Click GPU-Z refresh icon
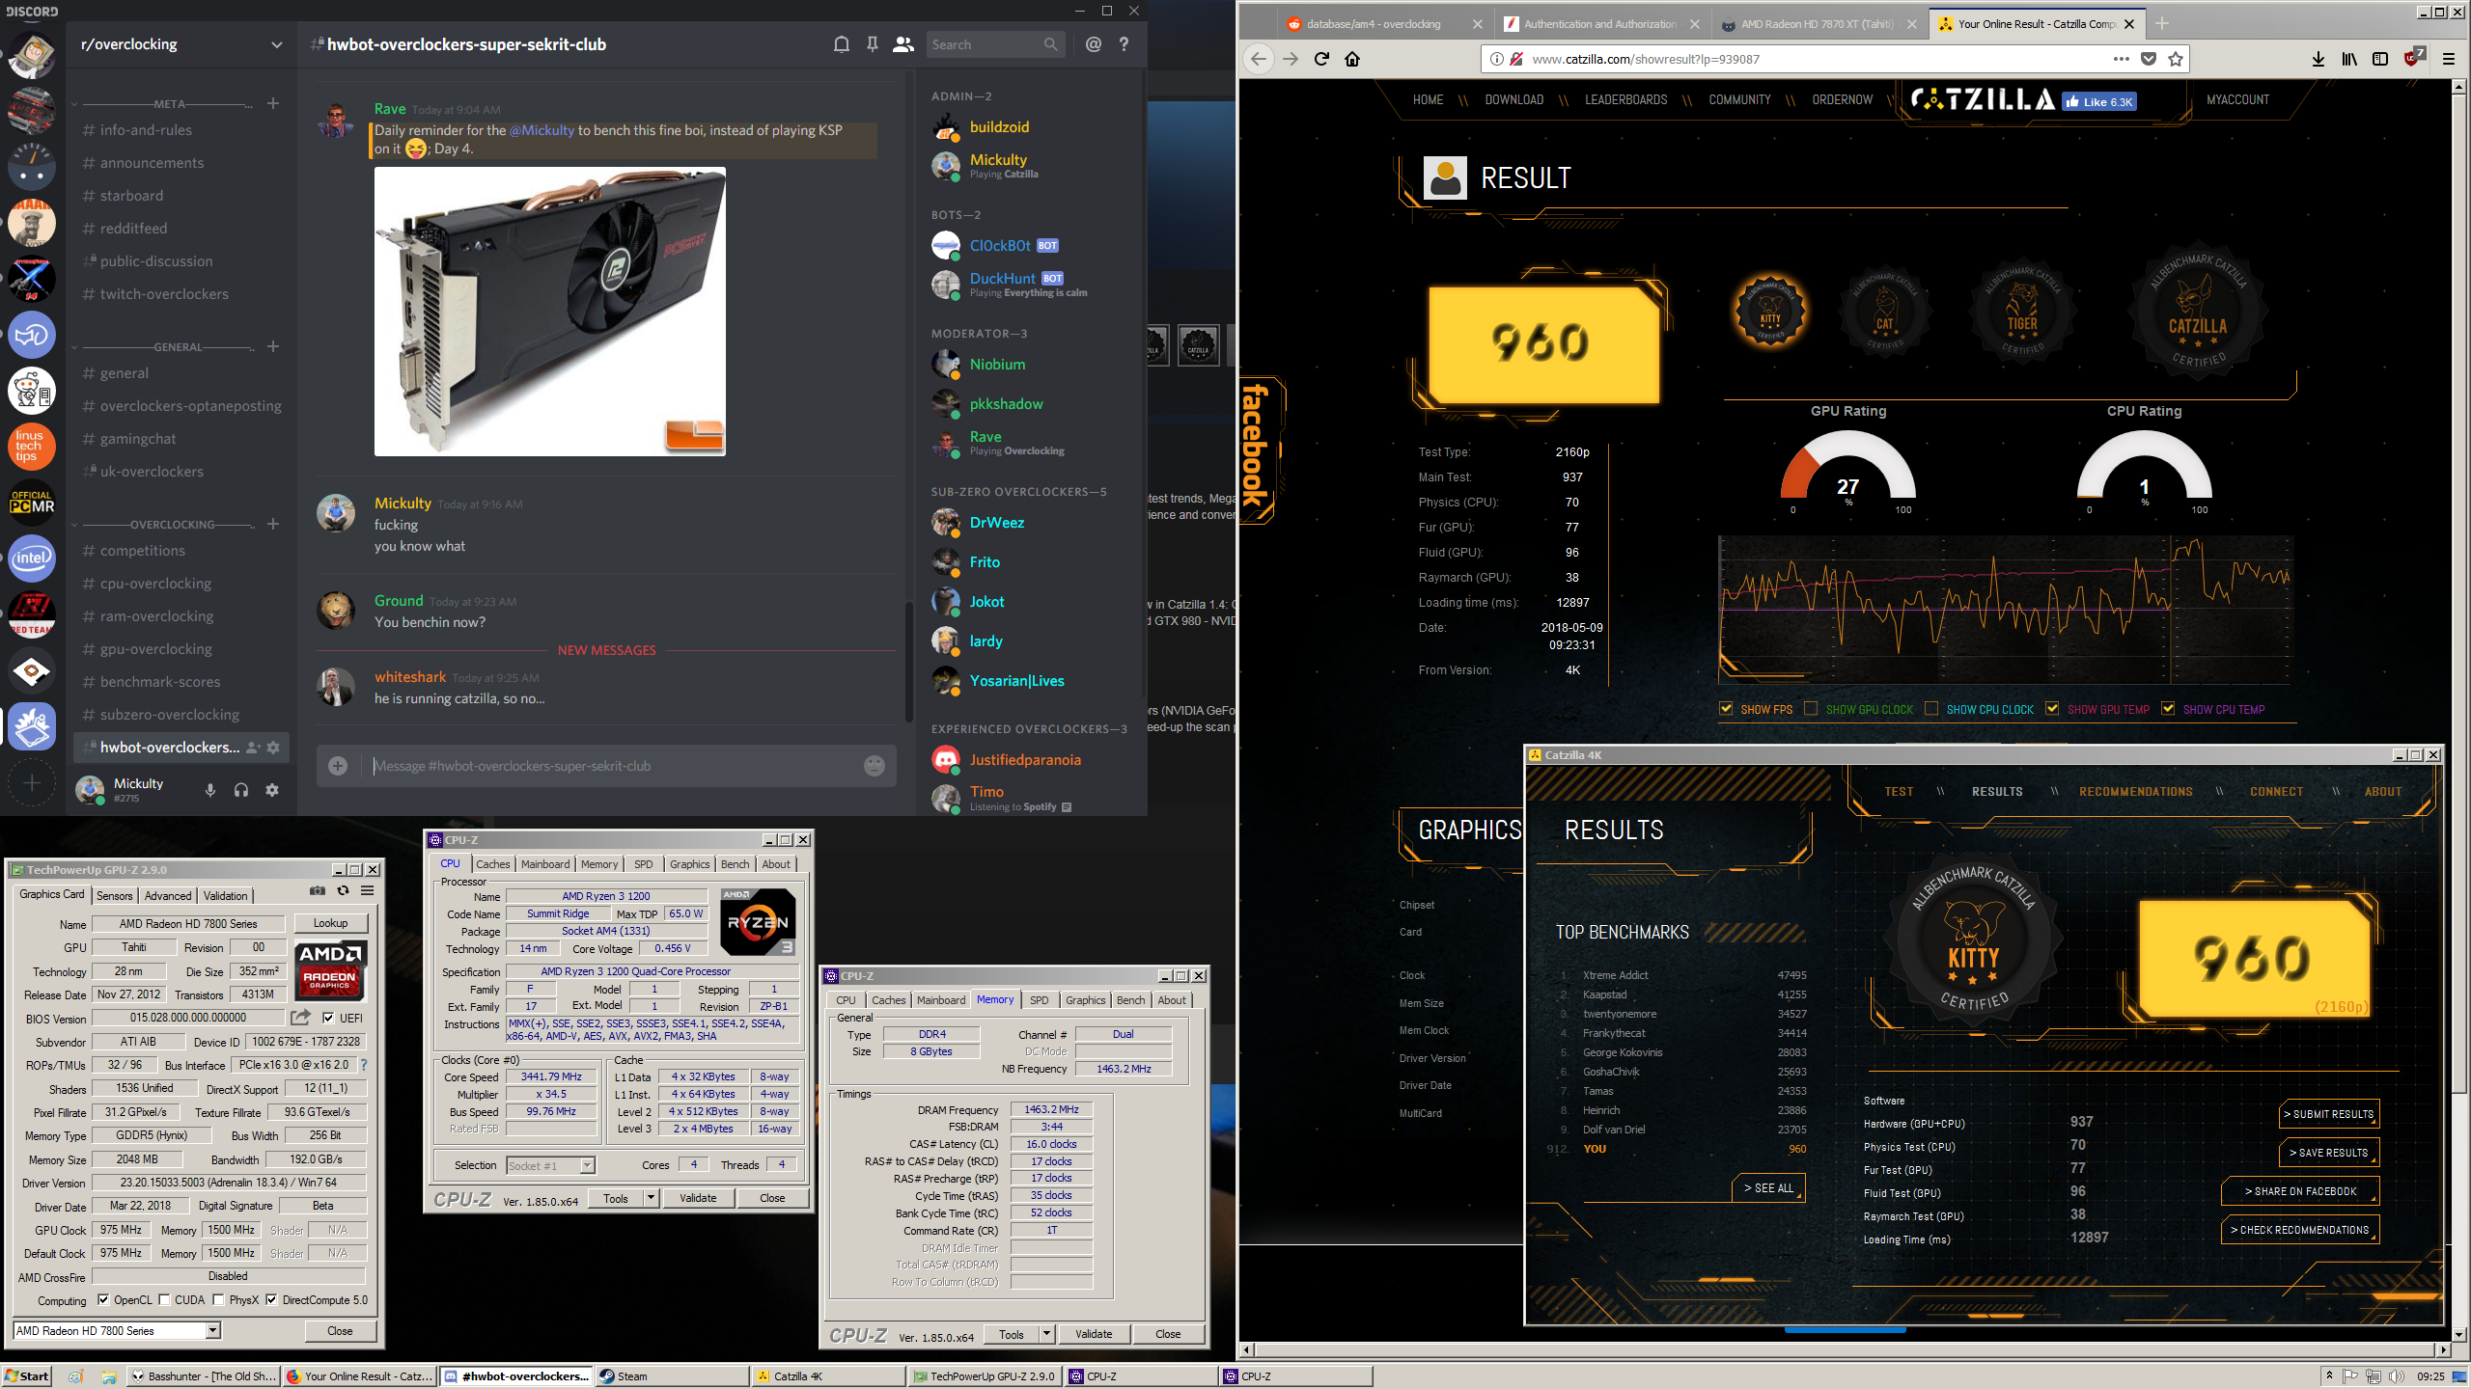The height and width of the screenshot is (1389, 2471). [x=343, y=890]
